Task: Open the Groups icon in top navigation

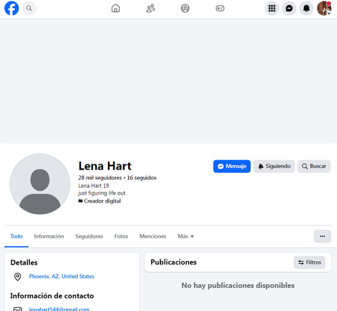Action: pyautogui.click(x=185, y=8)
